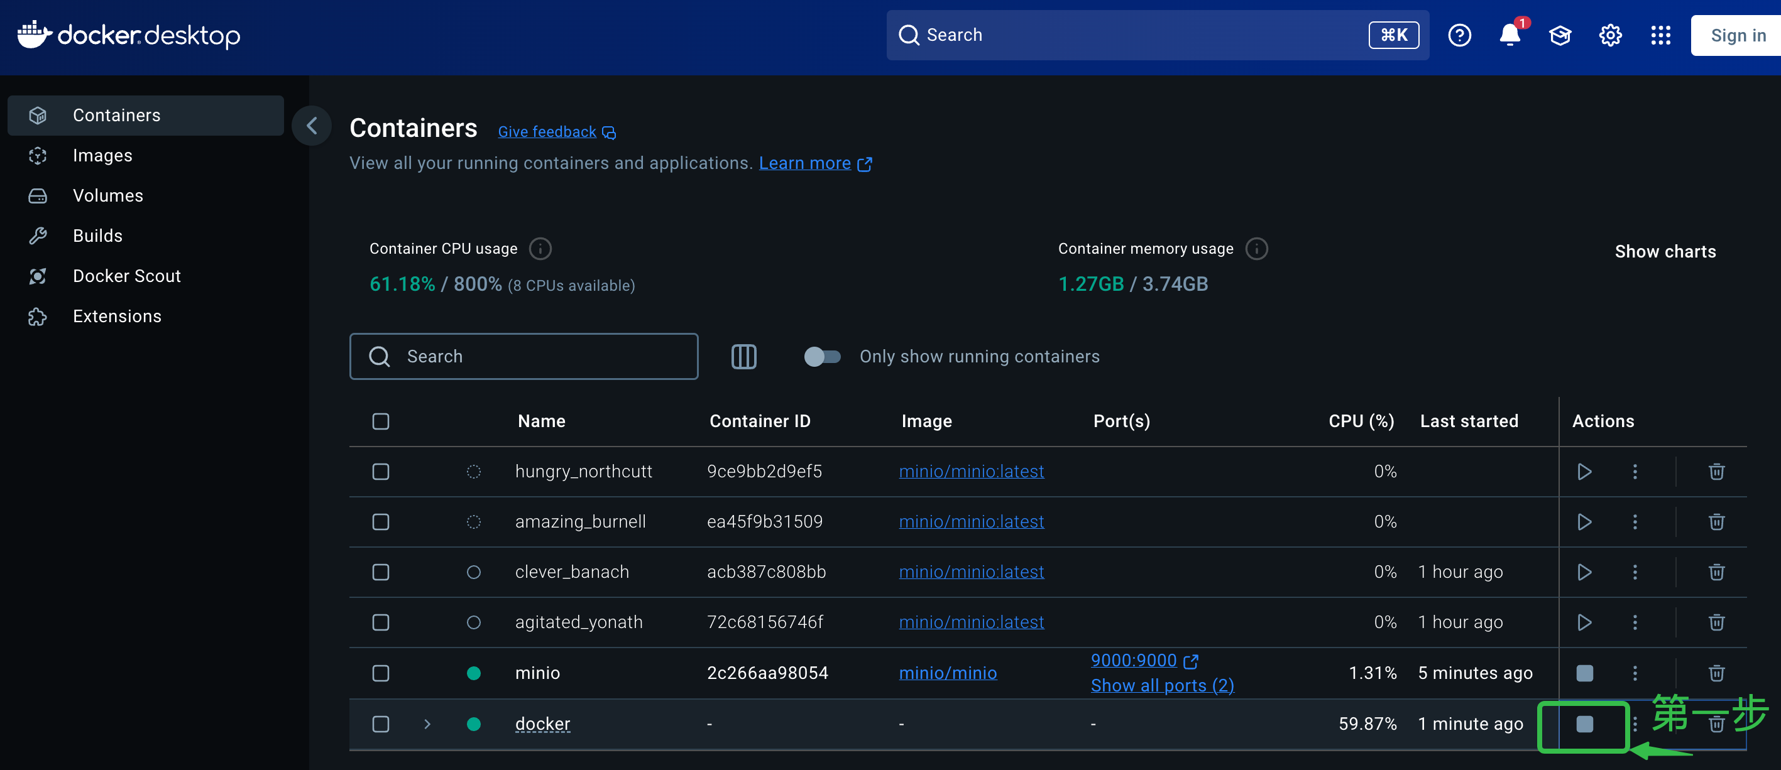Click the ⌘K shortcut badge
This screenshot has height=770, width=1781.
coord(1393,35)
